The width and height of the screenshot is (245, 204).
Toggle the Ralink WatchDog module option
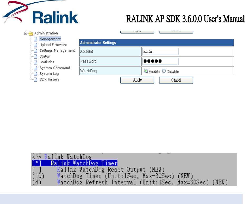tap(37, 157)
